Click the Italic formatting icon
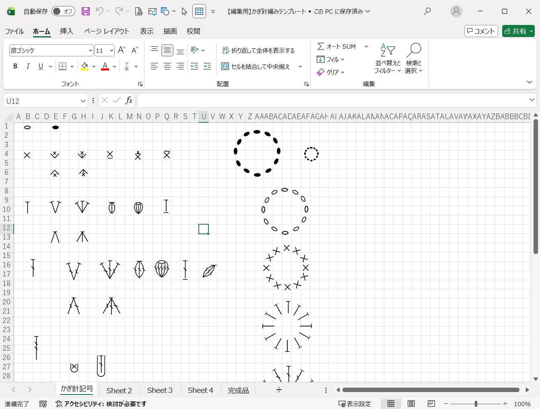This screenshot has height=409, width=540. (28, 66)
